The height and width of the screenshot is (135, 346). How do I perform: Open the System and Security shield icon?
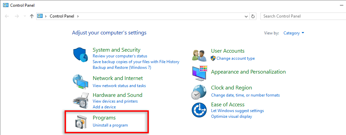coord(80,55)
